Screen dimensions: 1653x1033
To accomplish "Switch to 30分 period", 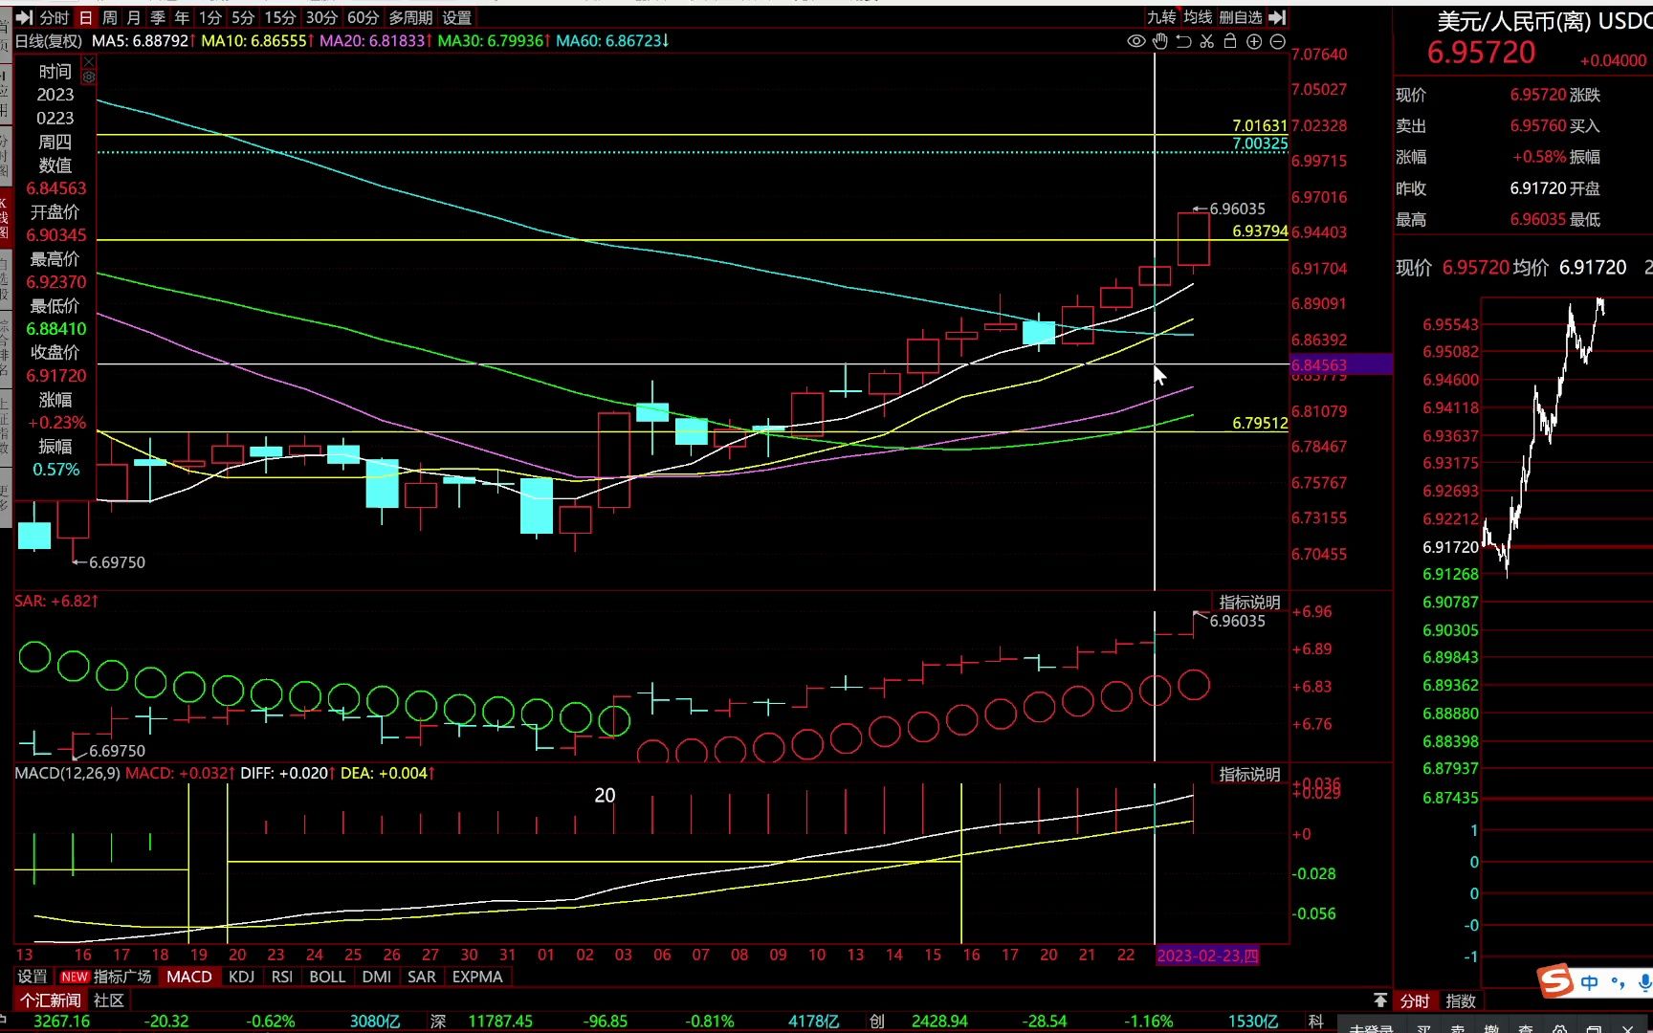I will (321, 17).
